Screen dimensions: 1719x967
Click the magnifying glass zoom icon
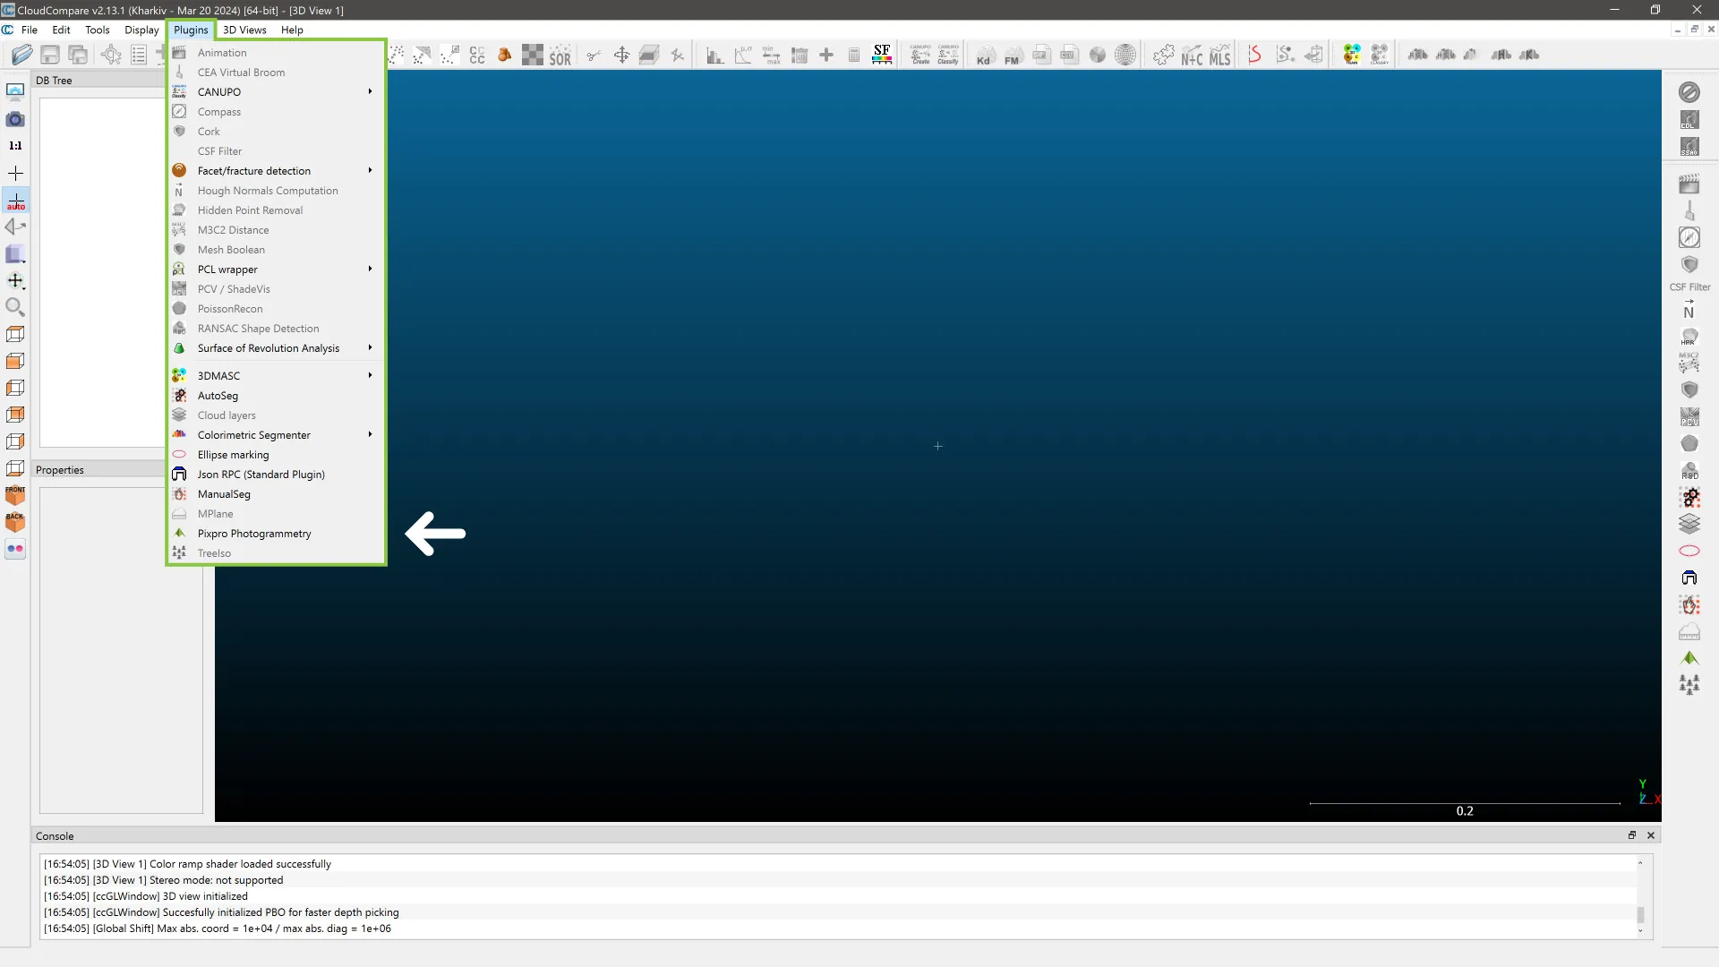pos(15,307)
